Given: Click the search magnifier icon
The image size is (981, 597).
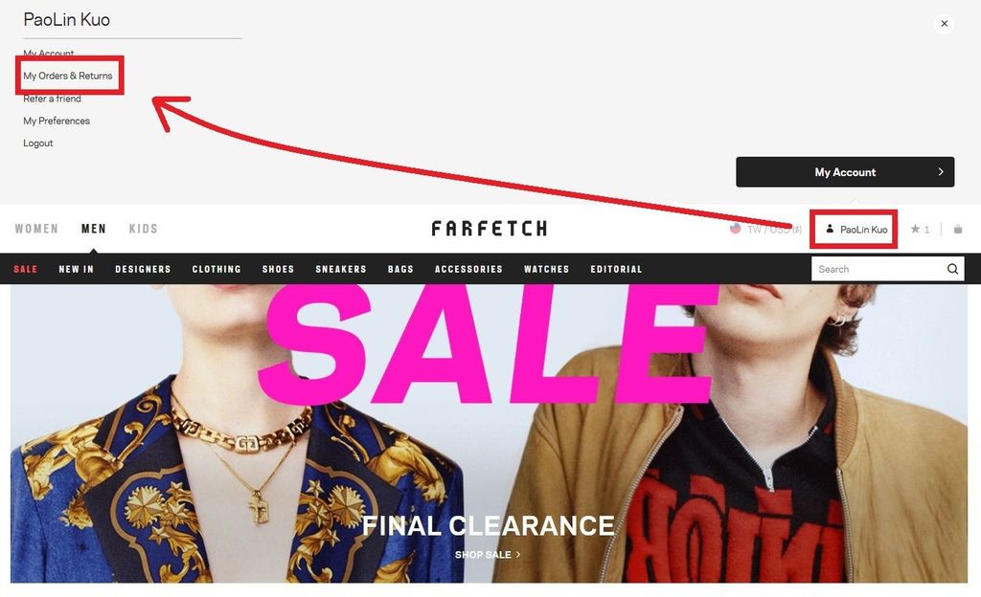Looking at the screenshot, I should click(952, 269).
